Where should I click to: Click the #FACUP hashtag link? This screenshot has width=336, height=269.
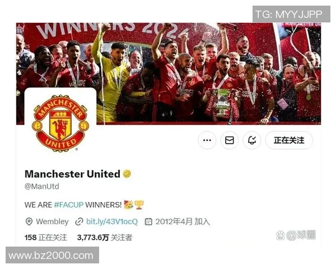pos(69,205)
